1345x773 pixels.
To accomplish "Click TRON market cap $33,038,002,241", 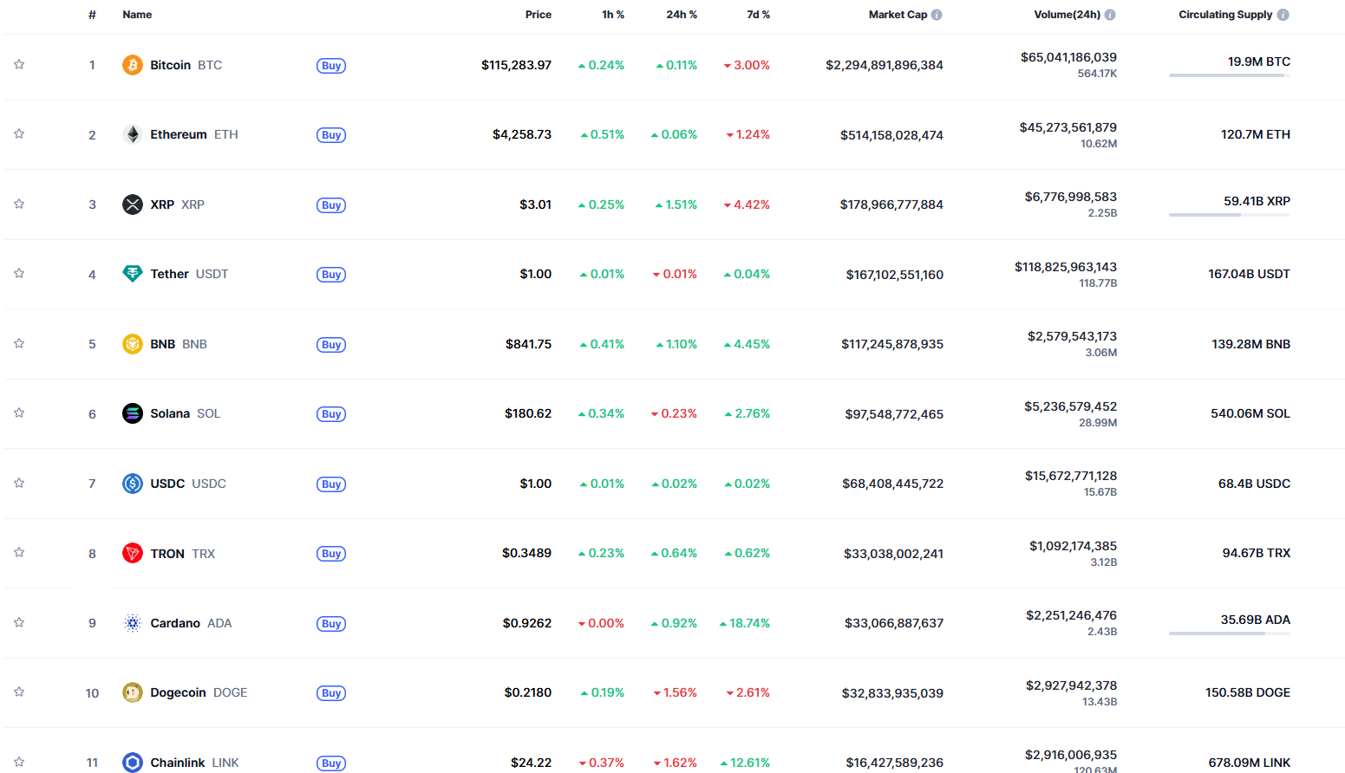I will click(x=893, y=554).
